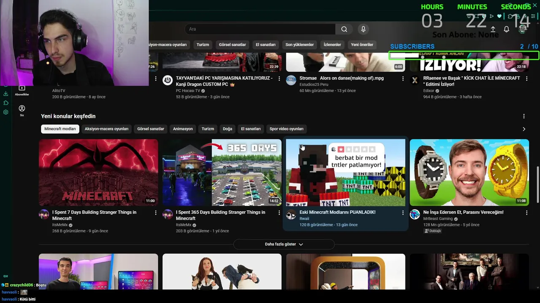Select El sanatları chip in the top filter row
The height and width of the screenshot is (303, 540).
tap(266, 45)
